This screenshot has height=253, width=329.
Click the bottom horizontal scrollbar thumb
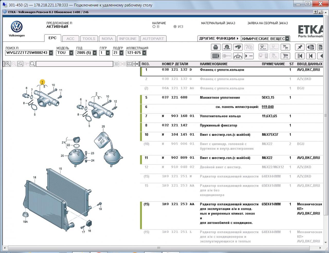coord(159,248)
